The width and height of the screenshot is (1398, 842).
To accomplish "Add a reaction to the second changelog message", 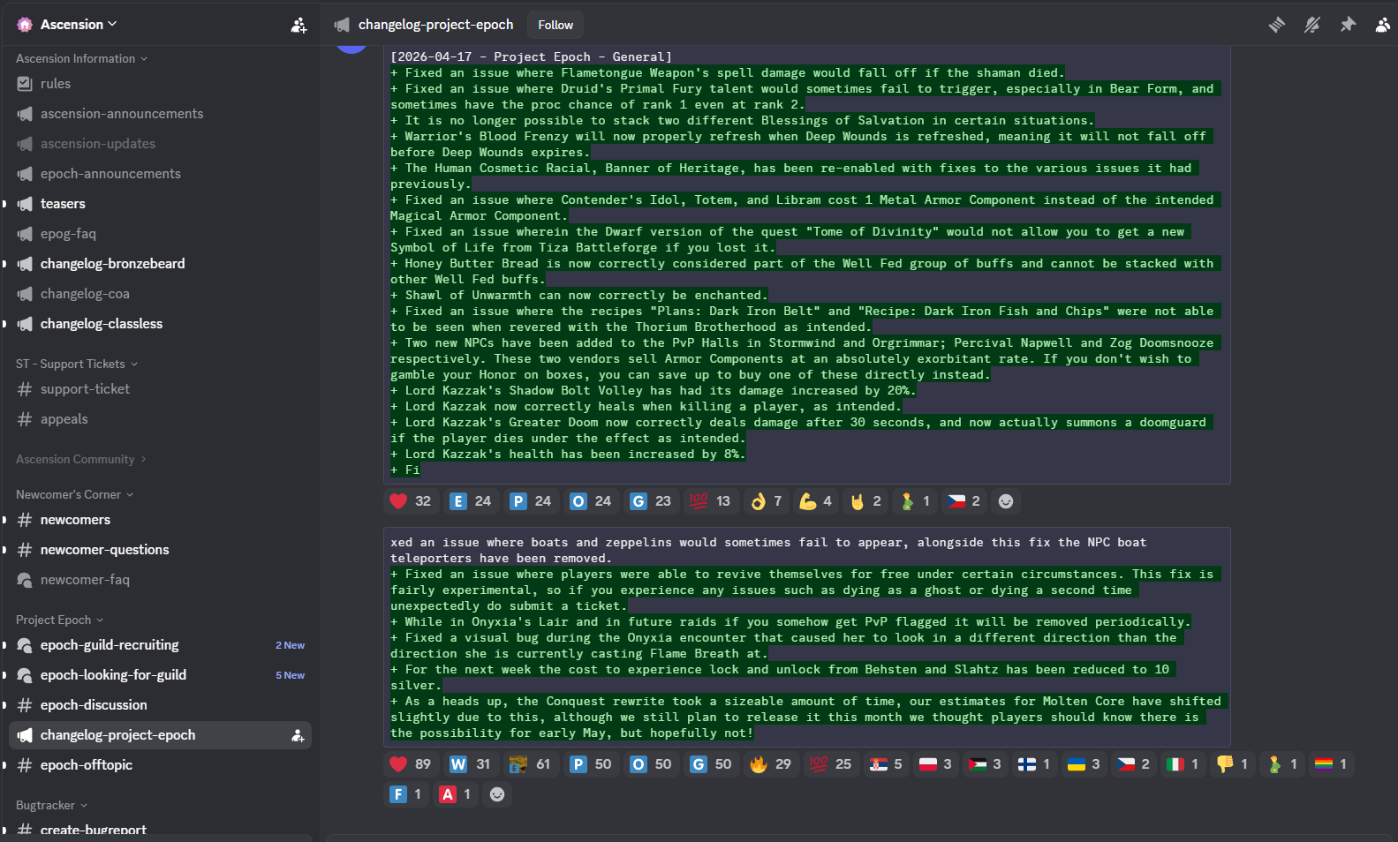I will [497, 794].
